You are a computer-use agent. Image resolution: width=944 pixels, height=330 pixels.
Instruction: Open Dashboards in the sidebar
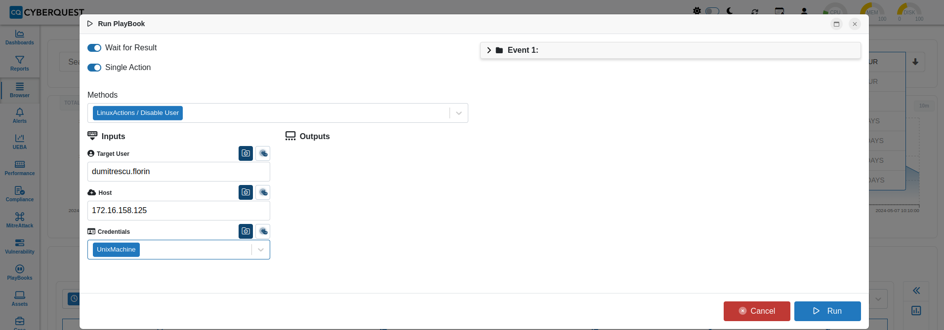(x=20, y=37)
